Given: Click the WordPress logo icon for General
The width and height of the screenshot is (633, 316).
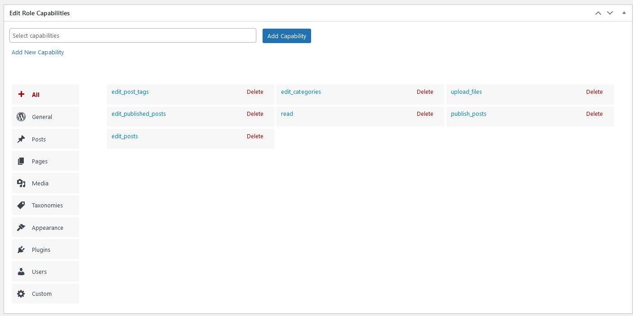Looking at the screenshot, I should coord(21,117).
